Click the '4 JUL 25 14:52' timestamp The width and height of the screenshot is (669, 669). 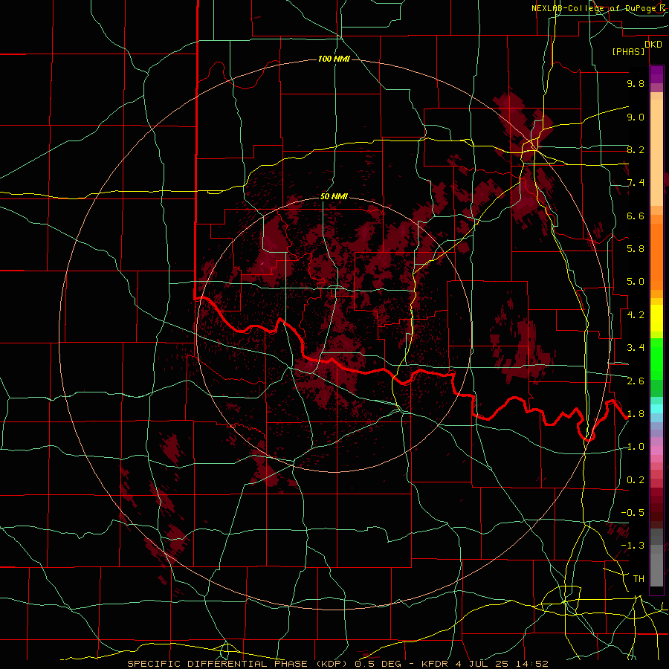point(502,664)
